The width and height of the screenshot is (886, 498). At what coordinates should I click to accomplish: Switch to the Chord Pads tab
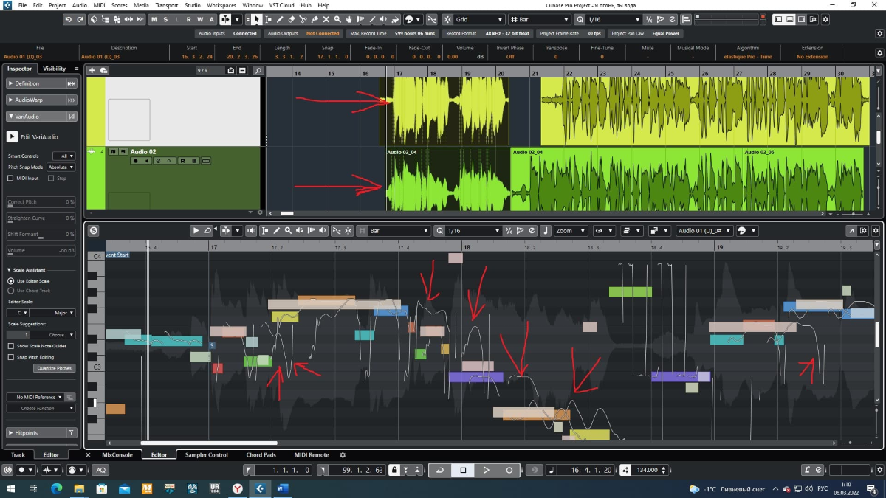[261, 455]
